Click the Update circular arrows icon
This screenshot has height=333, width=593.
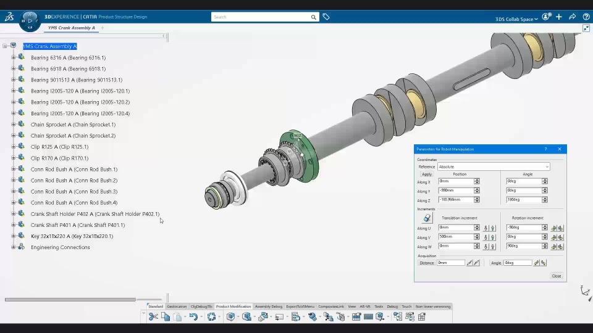pyautogui.click(x=211, y=317)
